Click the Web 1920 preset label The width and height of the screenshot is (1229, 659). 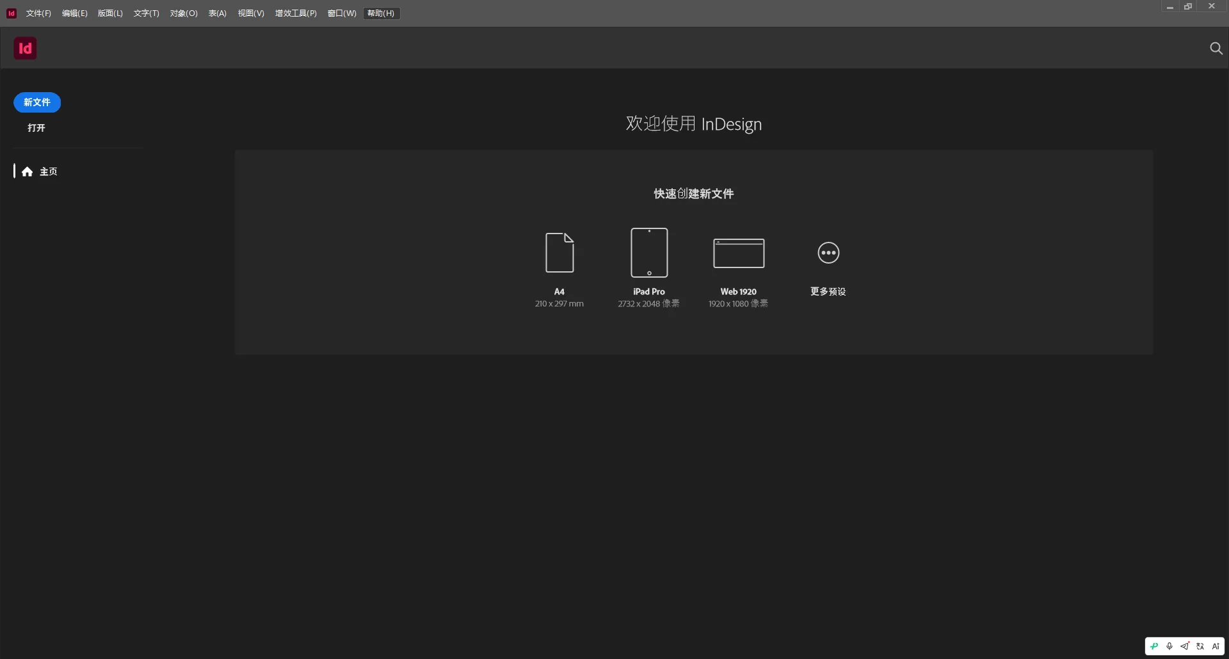739,291
